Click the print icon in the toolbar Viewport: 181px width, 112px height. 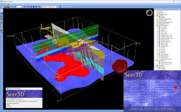point(12,7)
